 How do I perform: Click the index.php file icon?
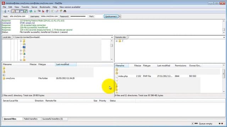click(117, 76)
